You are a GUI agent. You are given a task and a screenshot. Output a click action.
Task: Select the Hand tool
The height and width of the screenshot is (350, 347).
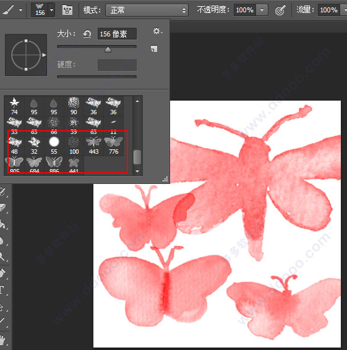point(2,340)
